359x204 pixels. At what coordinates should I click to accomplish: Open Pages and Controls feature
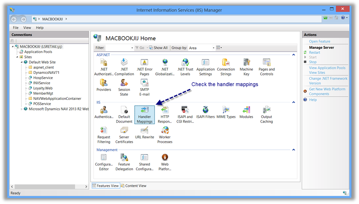pos(266,67)
